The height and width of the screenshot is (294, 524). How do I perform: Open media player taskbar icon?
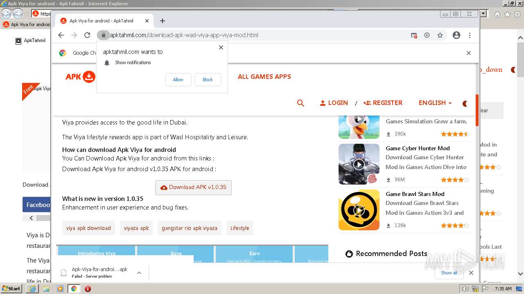[x=60, y=289]
